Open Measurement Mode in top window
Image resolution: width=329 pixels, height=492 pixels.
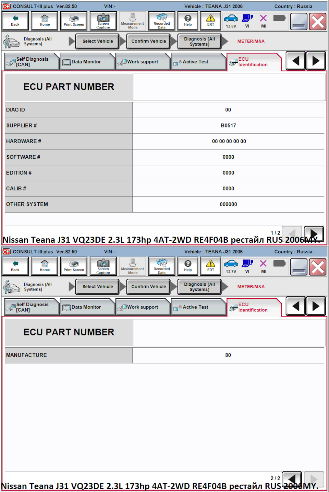click(x=133, y=21)
